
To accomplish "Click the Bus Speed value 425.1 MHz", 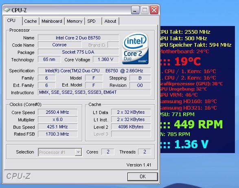I will 57,127.
